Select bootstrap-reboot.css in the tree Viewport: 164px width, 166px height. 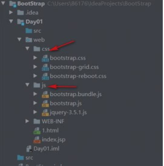[x=78, y=76]
